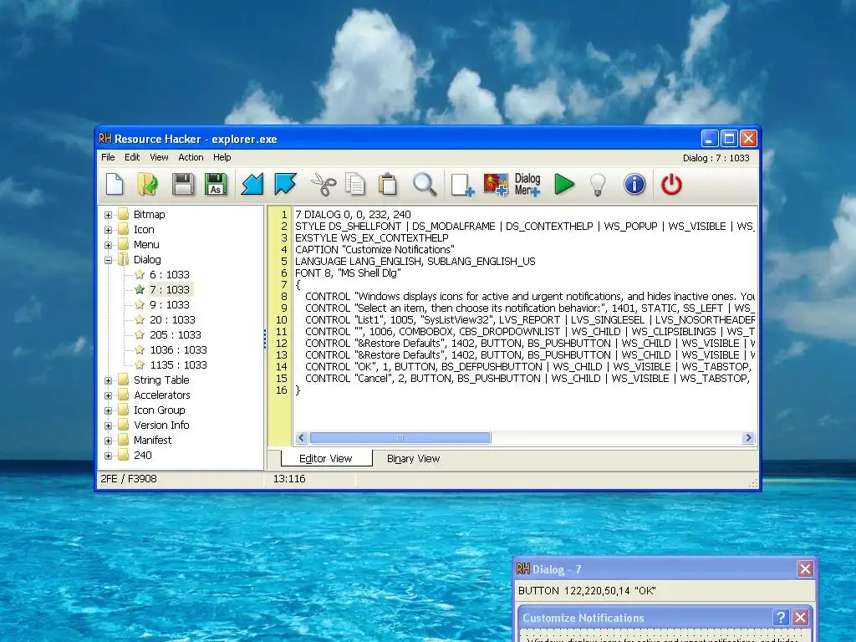Click the CONTROL "List1" script line
The height and width of the screenshot is (642, 856).
pyautogui.click(x=529, y=320)
